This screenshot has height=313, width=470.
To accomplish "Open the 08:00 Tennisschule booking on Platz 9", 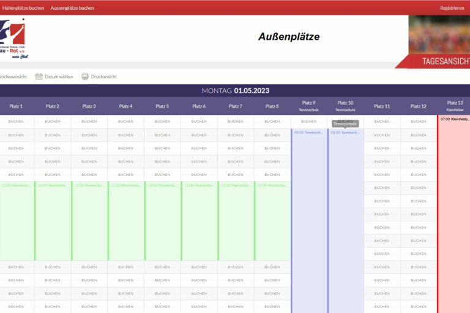I will click(309, 133).
